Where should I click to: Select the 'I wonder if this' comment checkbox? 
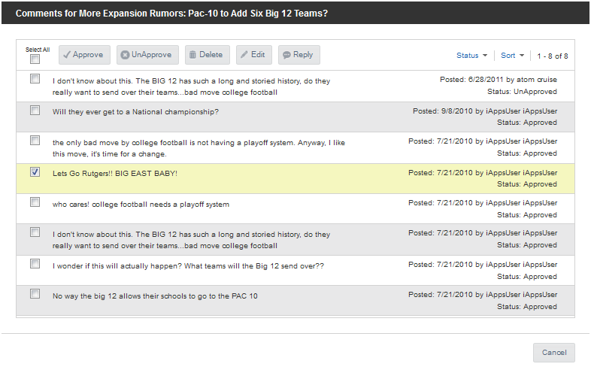coord(35,263)
